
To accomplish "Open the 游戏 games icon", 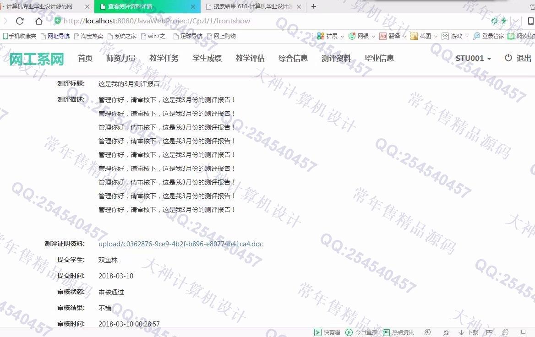I will pos(445,36).
